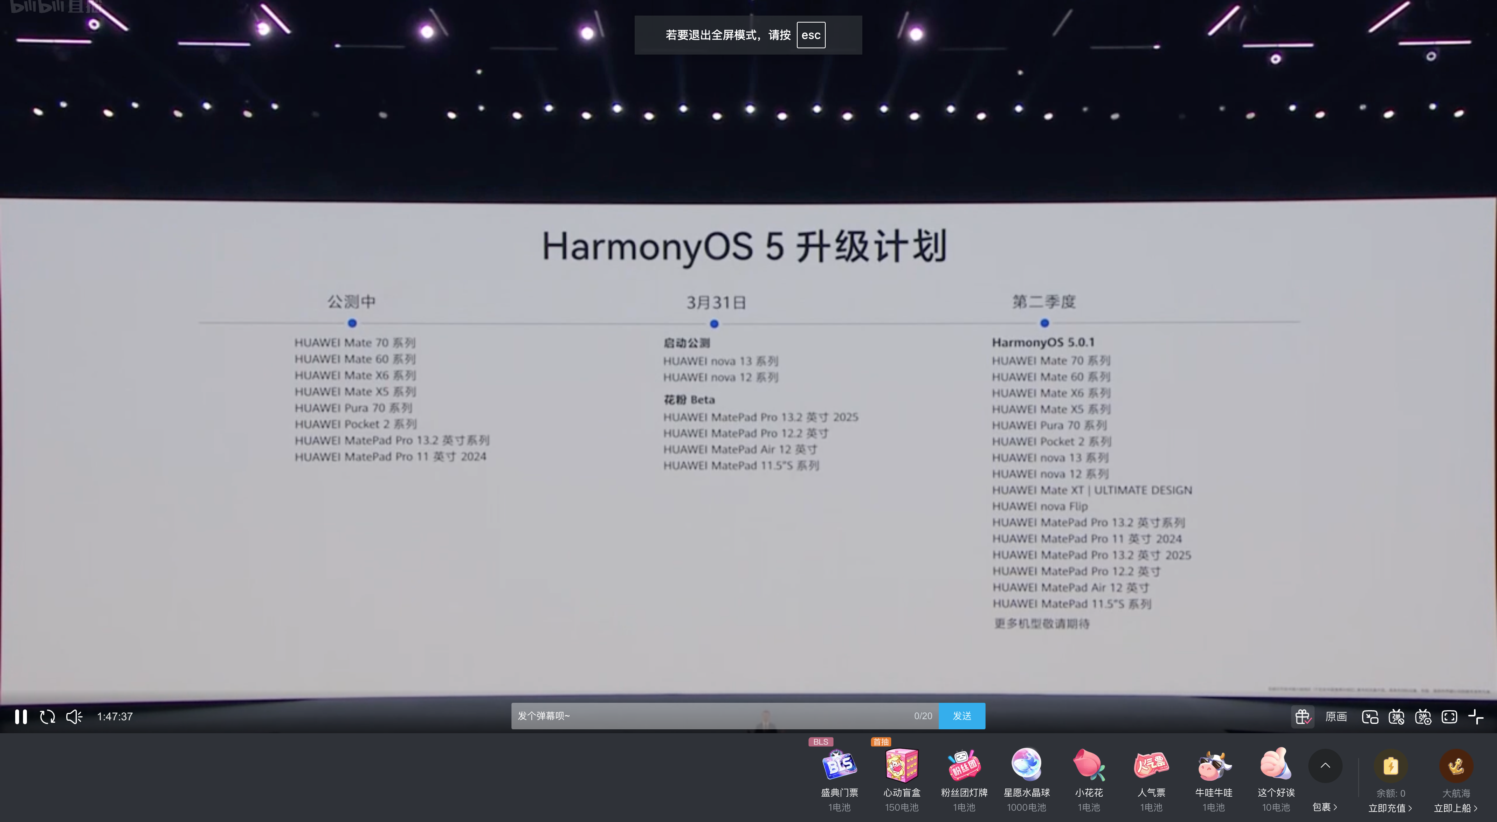1497x822 pixels.
Task: Exit fullscreen with the shrink icon
Action: pyautogui.click(x=1476, y=716)
